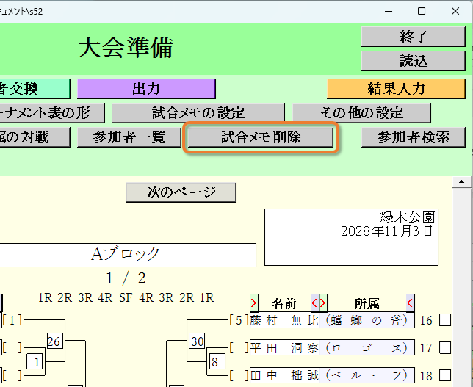Click page indicator 1 / 2
The height and width of the screenshot is (387, 473).
[126, 278]
